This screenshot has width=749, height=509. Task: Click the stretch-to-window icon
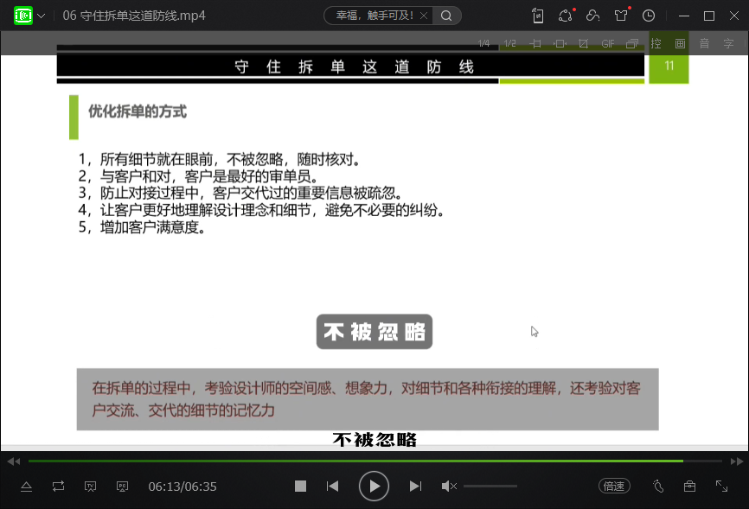click(x=560, y=43)
